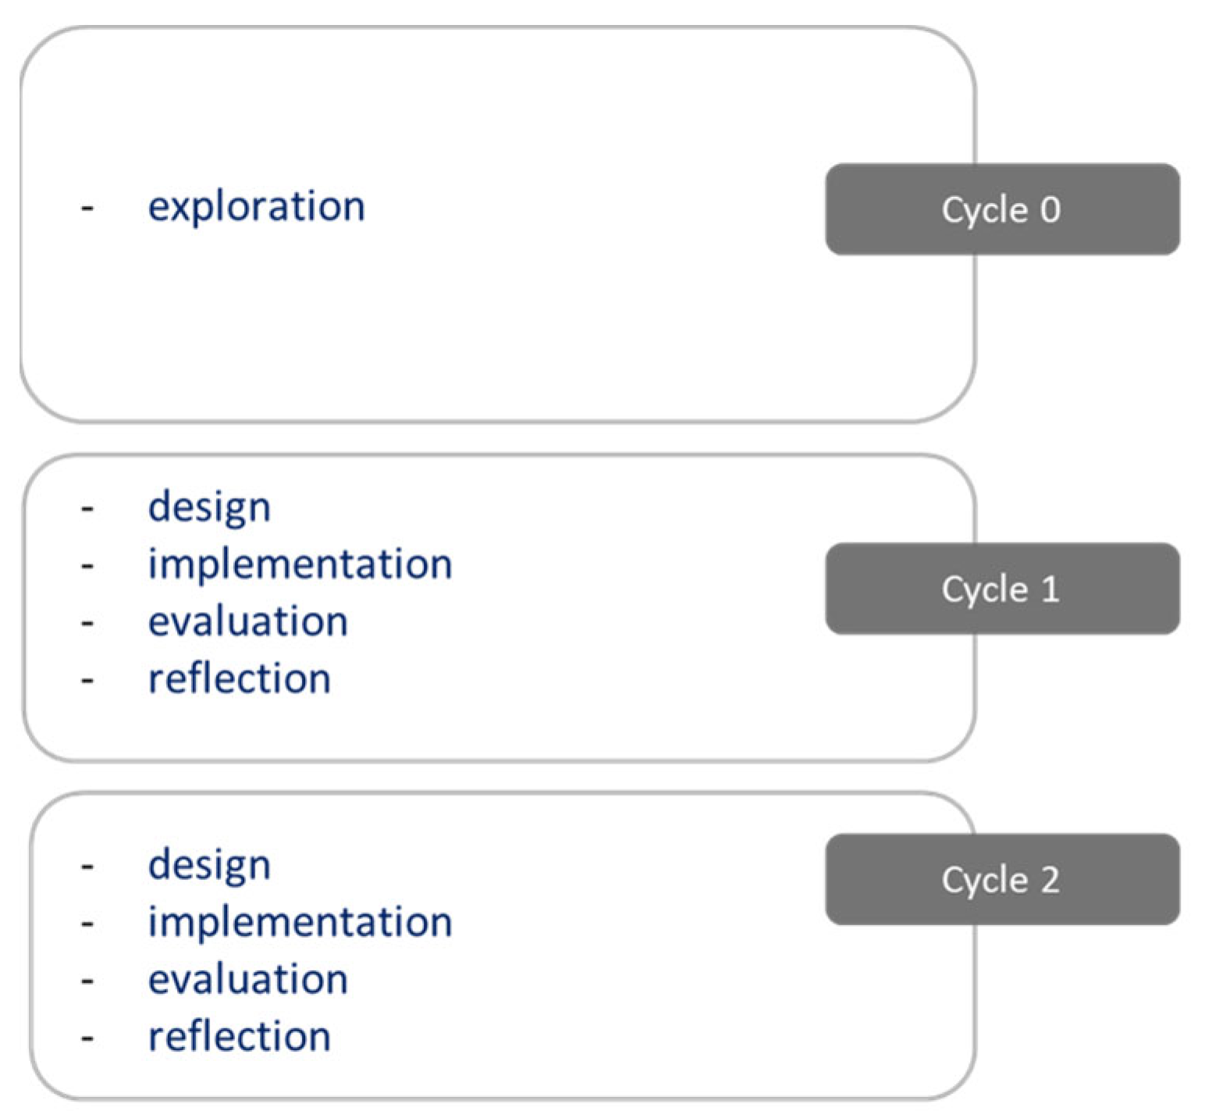Select the dash before Cycle 1 reflection
Screen dimensions: 1212x1111
click(x=87, y=681)
